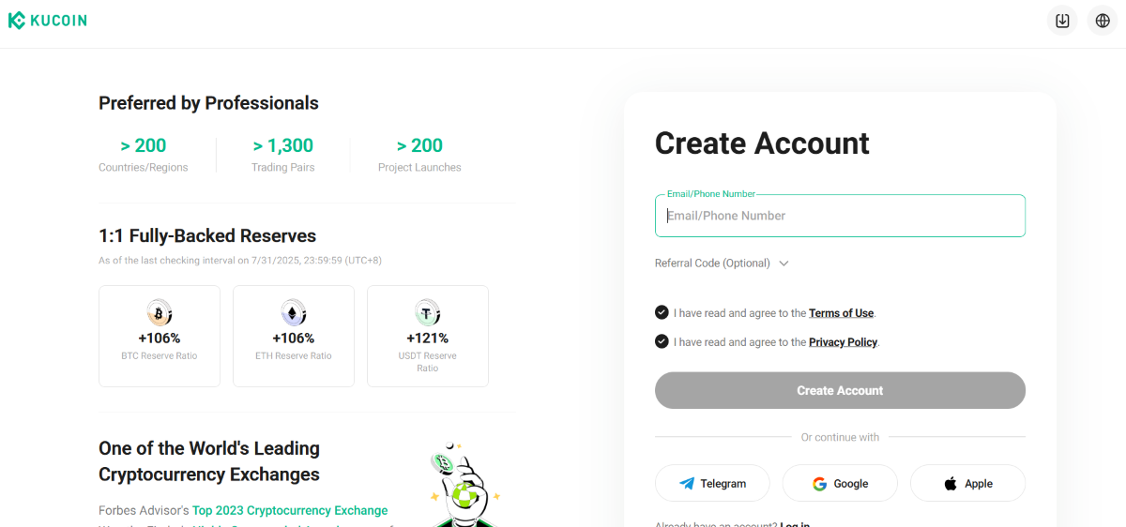
Task: Click the BTC Reserve Ratio card
Action: coord(160,336)
